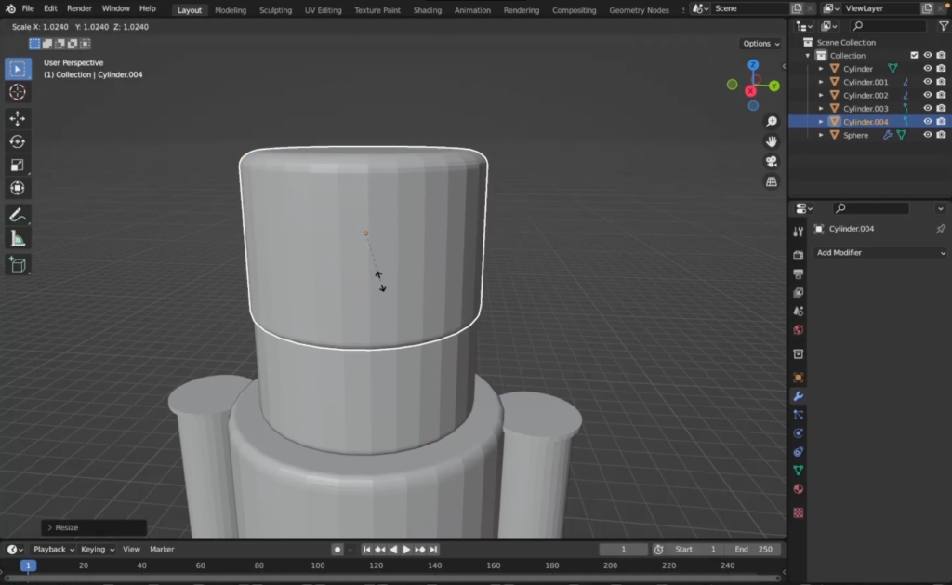The width and height of the screenshot is (952, 585).
Task: Click the 3D cursor tool icon
Action: pos(18,91)
